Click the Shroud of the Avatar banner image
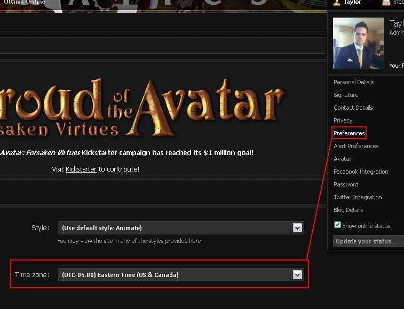Viewport: 404px width, 309px height. pos(142,107)
